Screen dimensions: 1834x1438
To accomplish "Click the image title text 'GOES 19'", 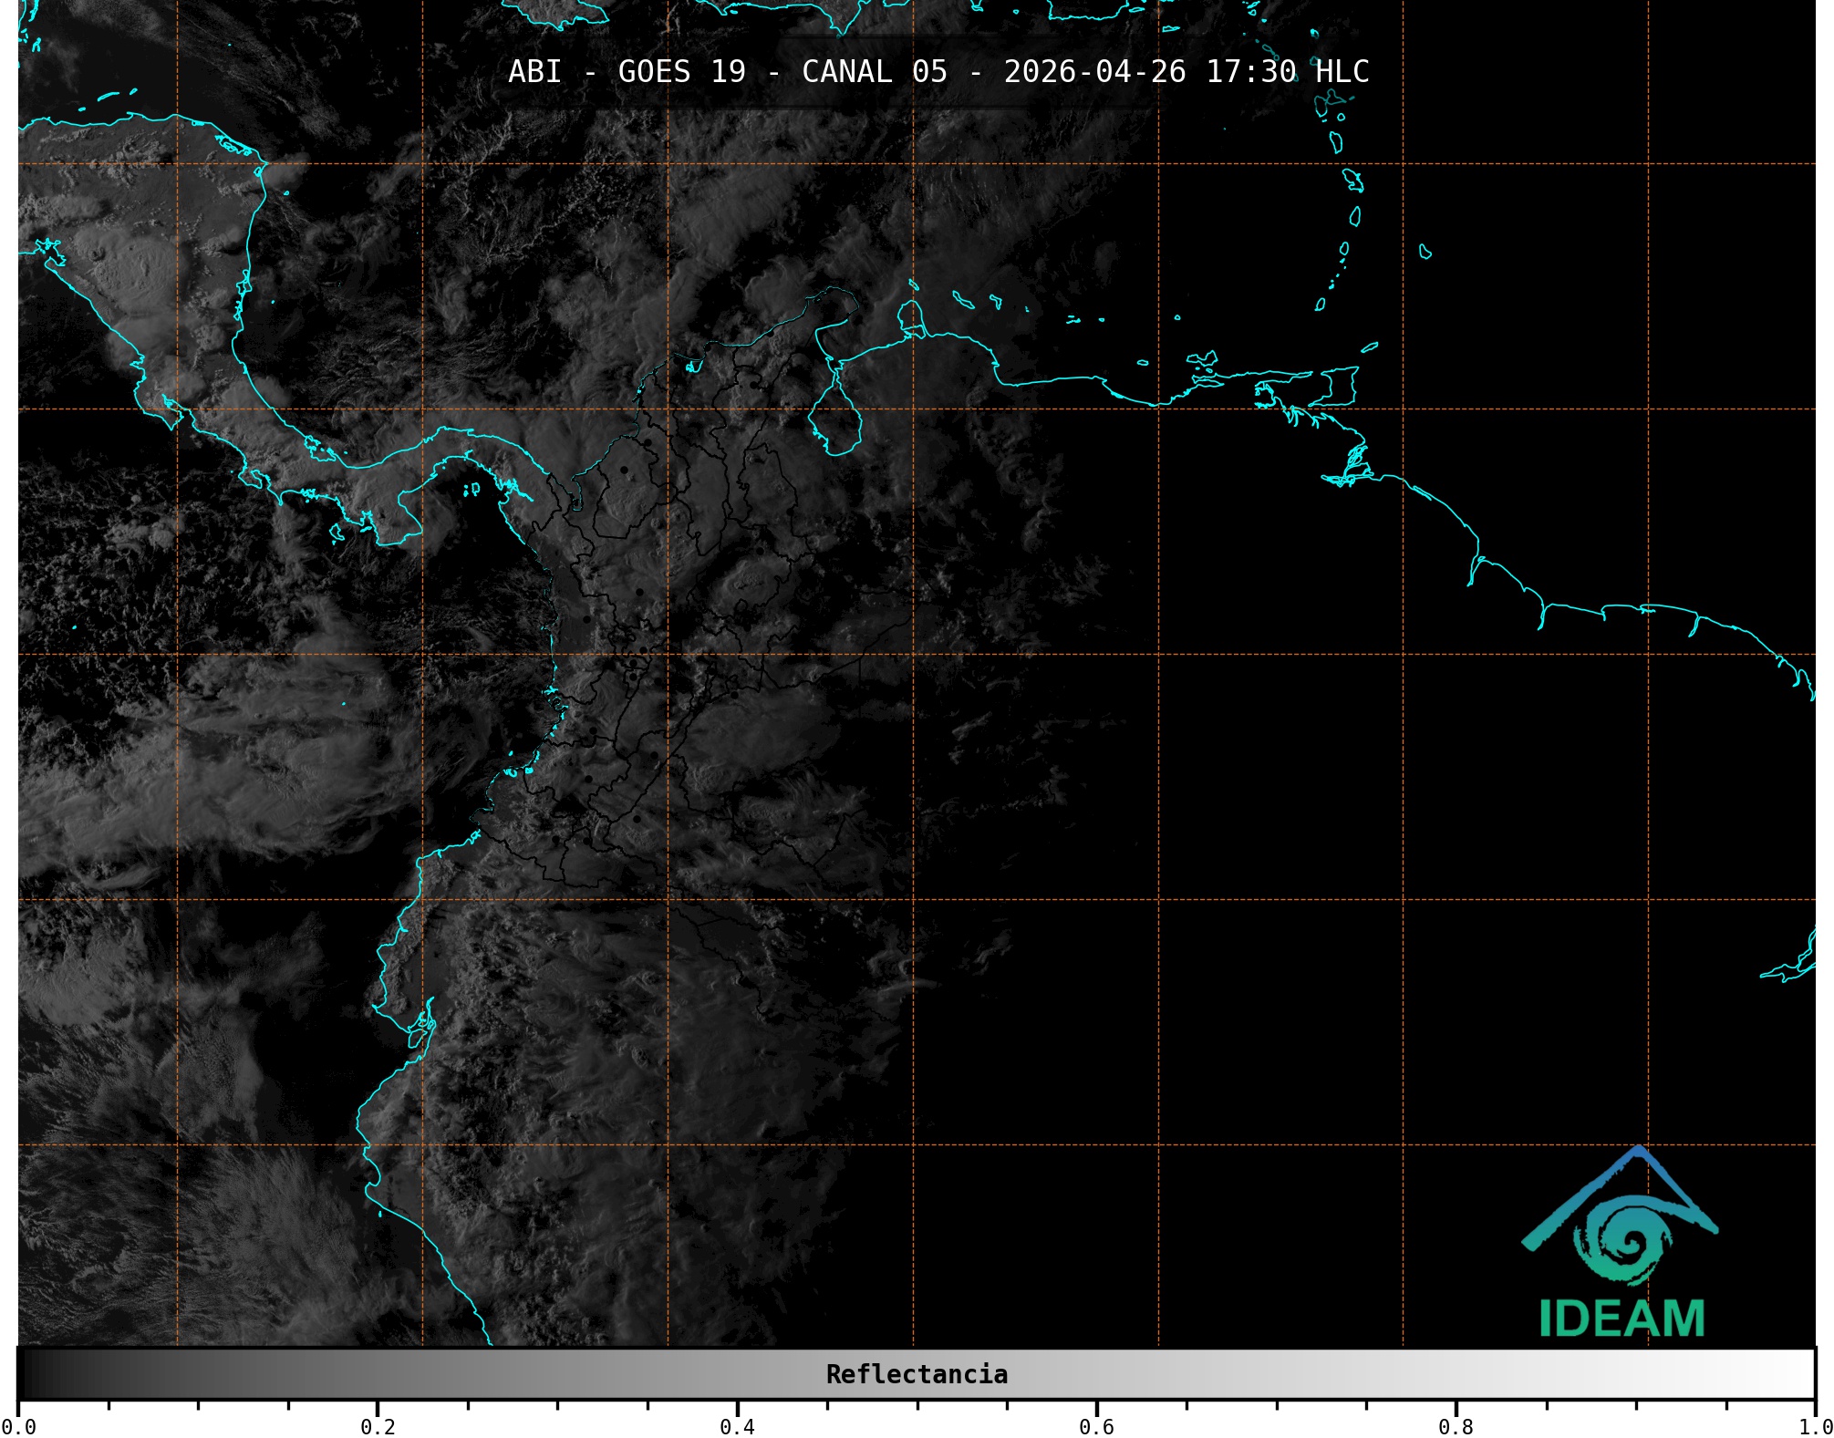I will click(681, 72).
